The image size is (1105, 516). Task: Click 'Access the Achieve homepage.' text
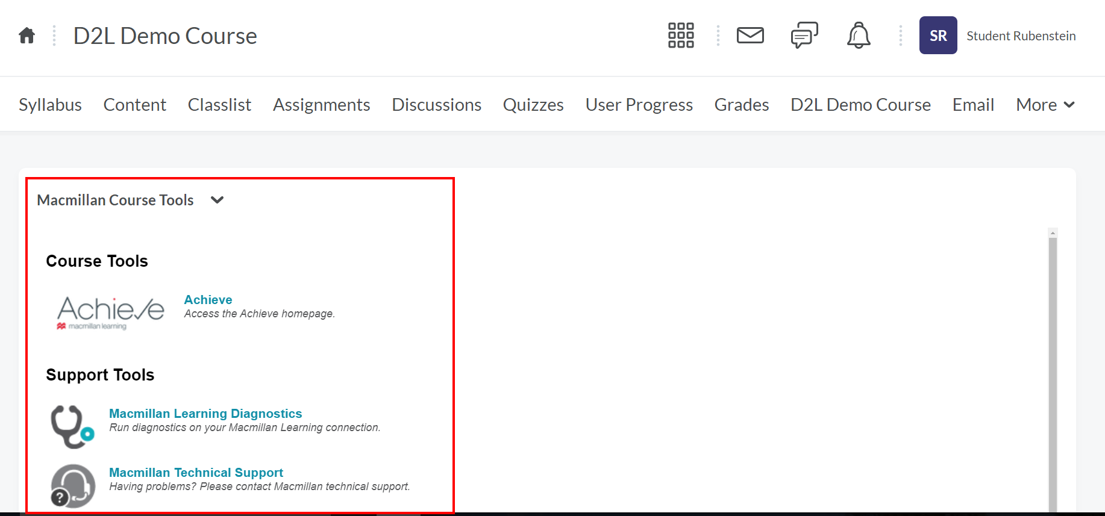click(260, 314)
